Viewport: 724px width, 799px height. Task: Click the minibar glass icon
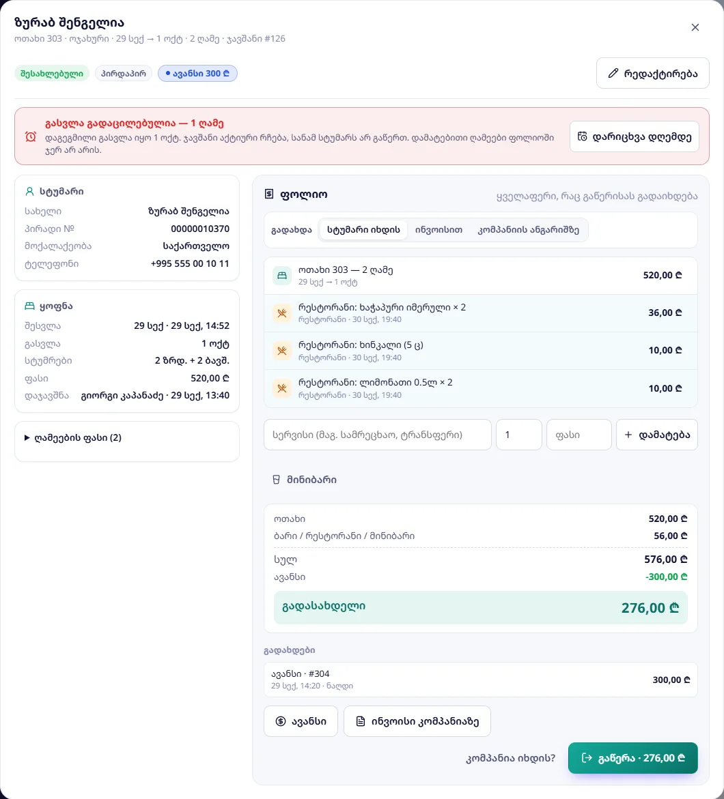tap(276, 480)
